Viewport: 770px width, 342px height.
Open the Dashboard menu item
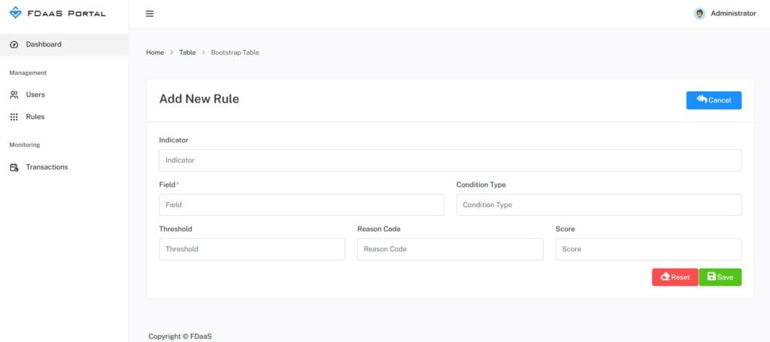[44, 44]
